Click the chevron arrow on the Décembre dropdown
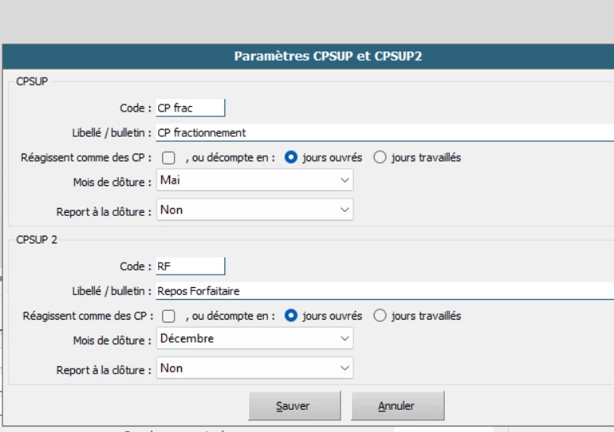Image resolution: width=614 pixels, height=432 pixels. (x=345, y=339)
